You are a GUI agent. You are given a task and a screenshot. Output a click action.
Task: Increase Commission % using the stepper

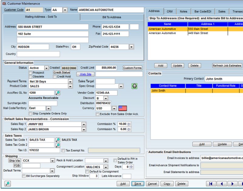129,123
